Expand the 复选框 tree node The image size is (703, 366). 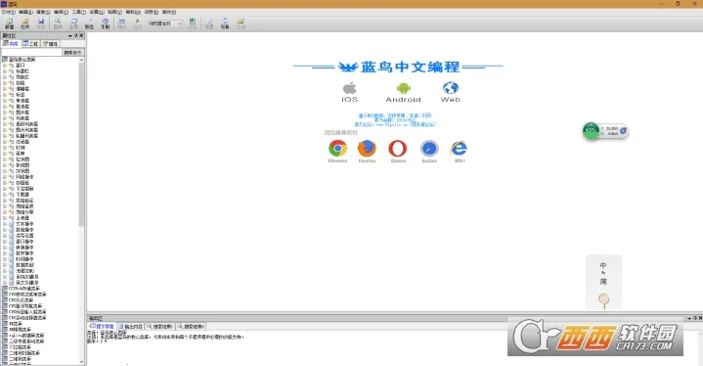(x=5, y=107)
